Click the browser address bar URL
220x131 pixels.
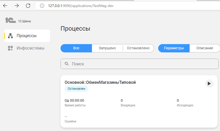81,6
